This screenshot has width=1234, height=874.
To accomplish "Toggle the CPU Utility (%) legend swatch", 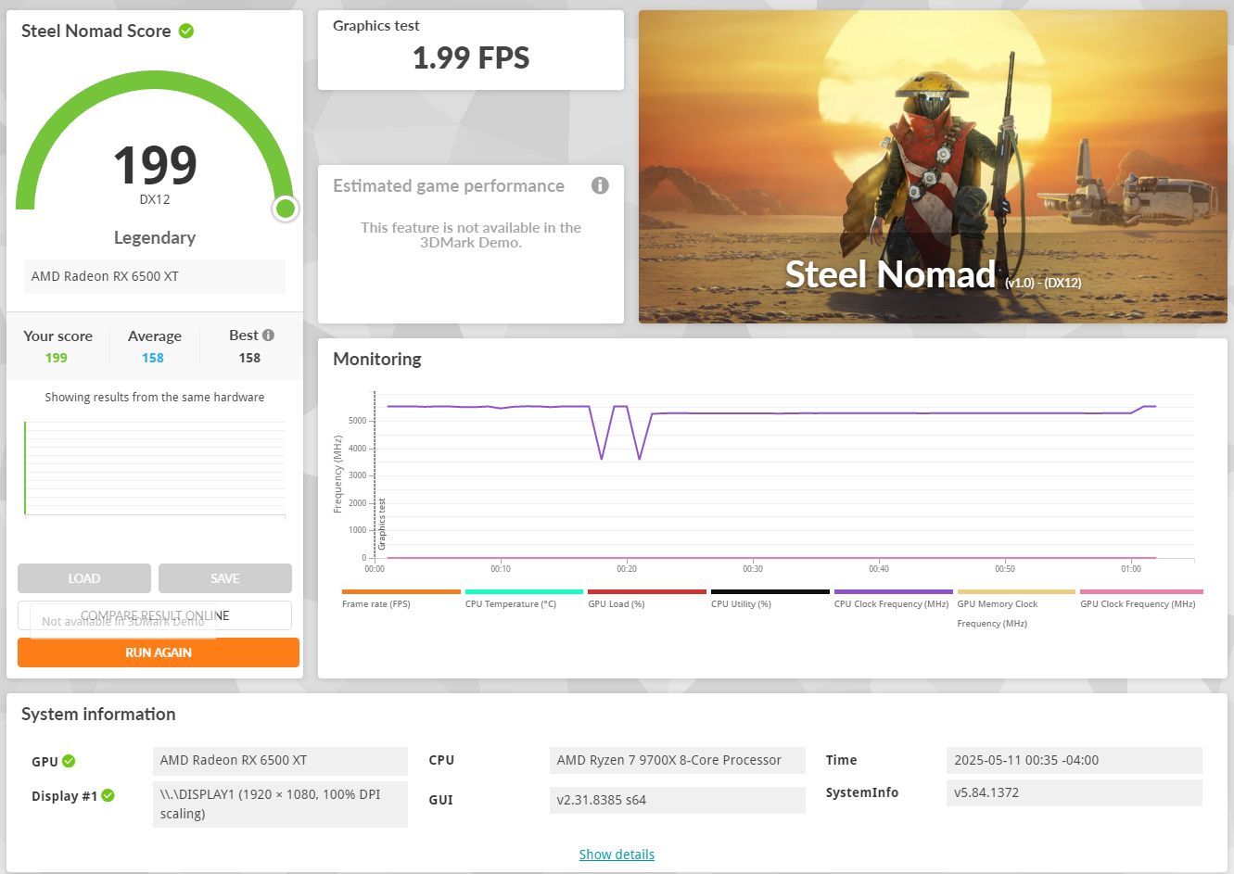I will click(x=770, y=591).
